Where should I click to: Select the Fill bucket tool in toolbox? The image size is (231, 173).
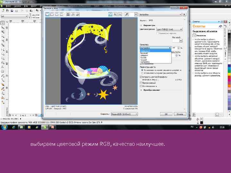pos(3,98)
